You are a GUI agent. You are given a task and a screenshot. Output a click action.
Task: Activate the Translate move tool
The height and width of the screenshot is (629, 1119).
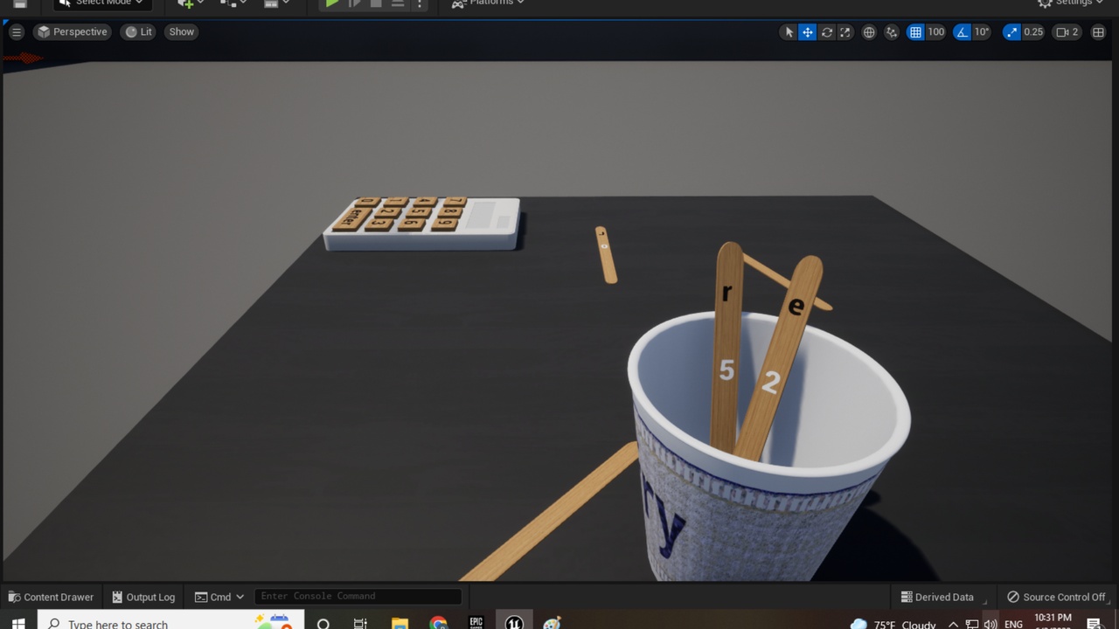coord(808,32)
